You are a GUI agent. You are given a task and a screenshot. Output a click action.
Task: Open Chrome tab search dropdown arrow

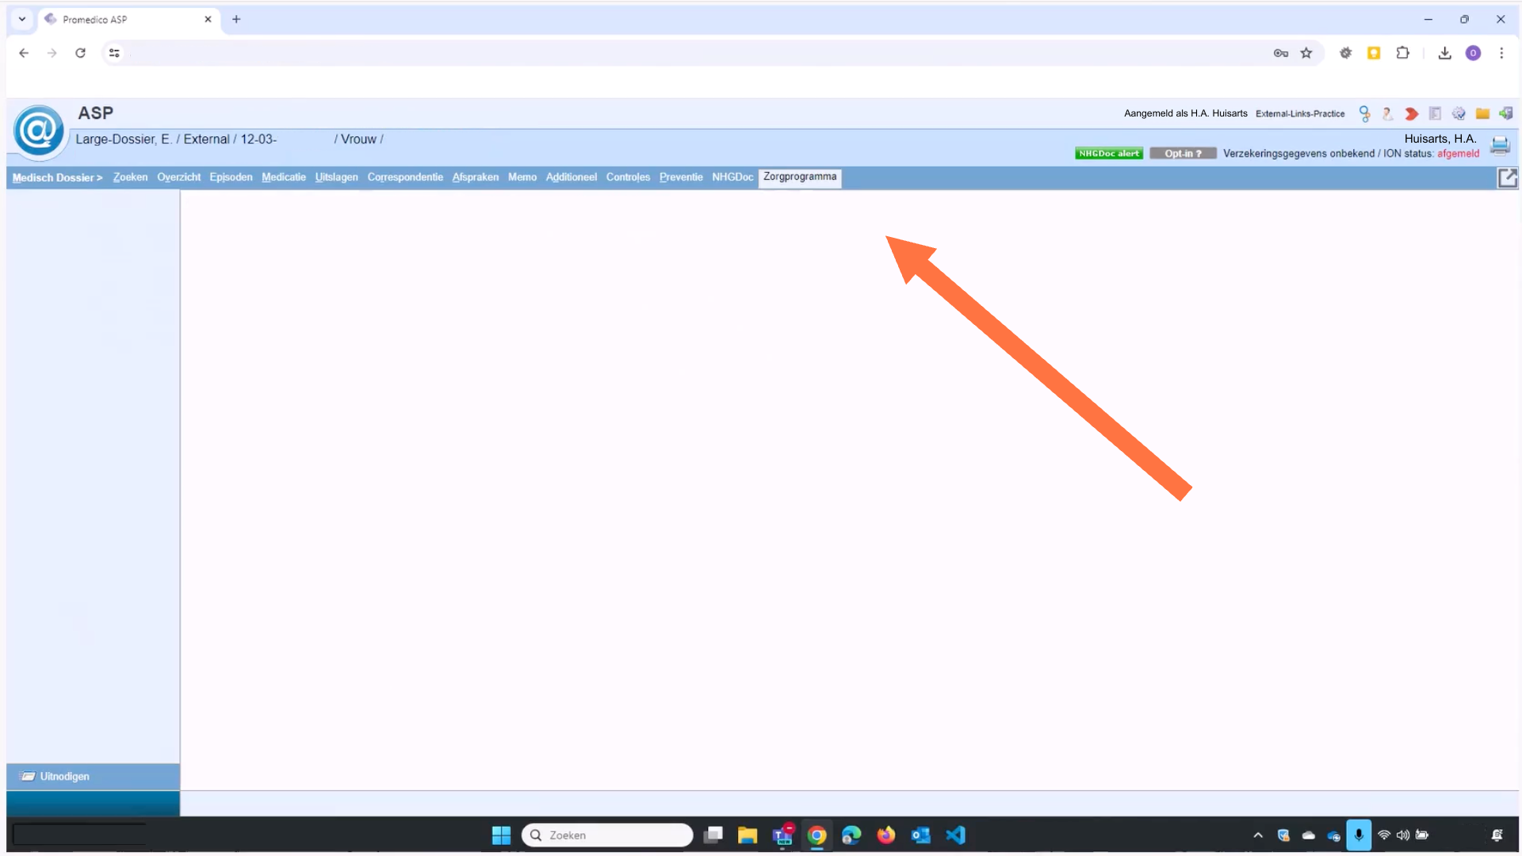(x=22, y=19)
